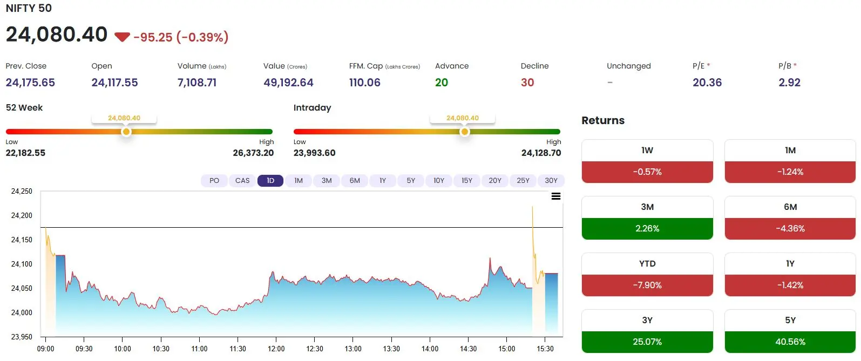Open the YTD returns card
Viewport: 861px width, 361px height.
647,275
